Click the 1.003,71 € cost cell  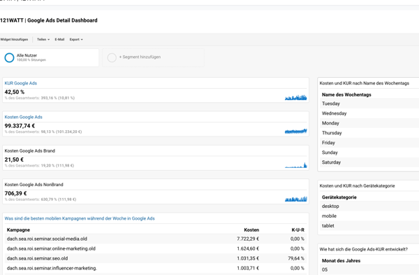coord(248,268)
